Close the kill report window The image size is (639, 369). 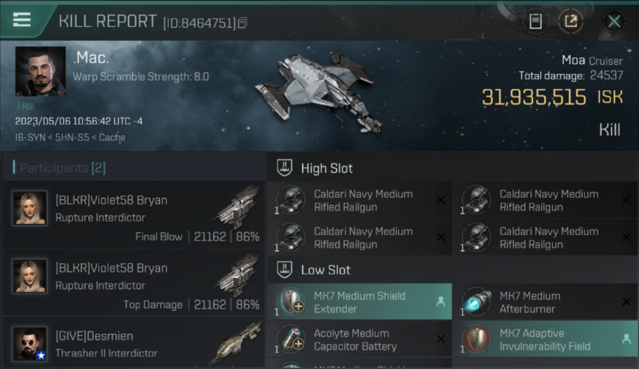coord(614,21)
